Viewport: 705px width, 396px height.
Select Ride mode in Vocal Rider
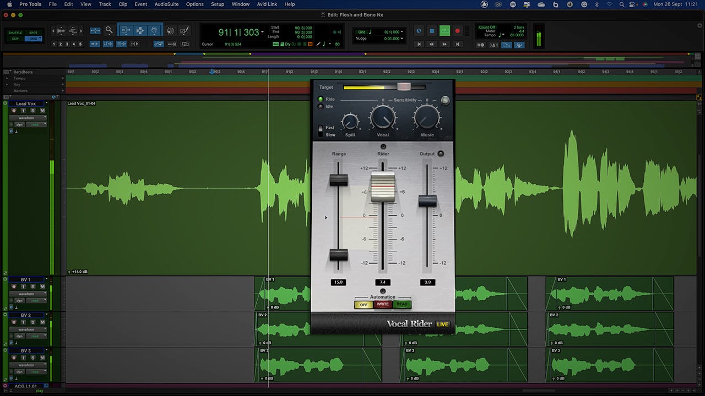[x=321, y=99]
